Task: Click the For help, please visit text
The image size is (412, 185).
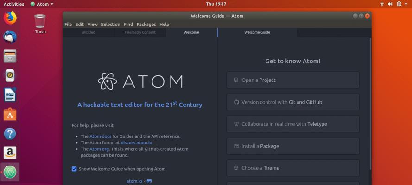Action: pyautogui.click(x=93, y=125)
